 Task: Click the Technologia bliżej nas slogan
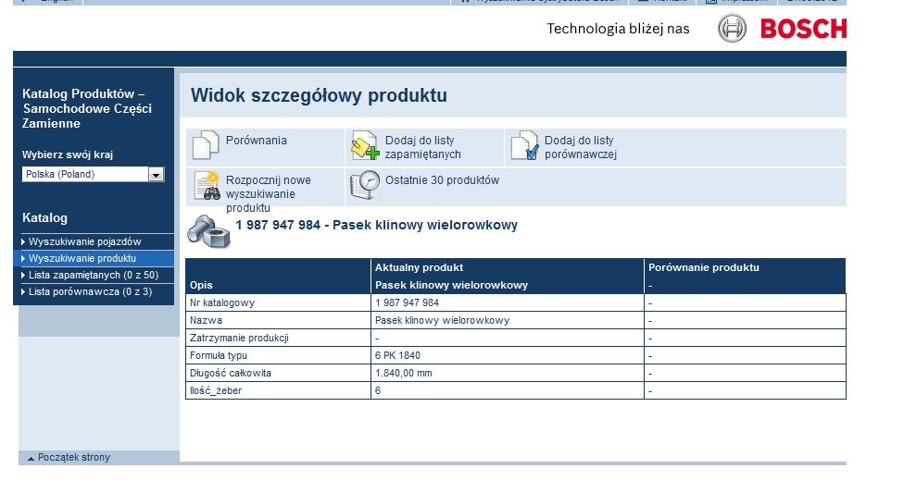coord(618,29)
